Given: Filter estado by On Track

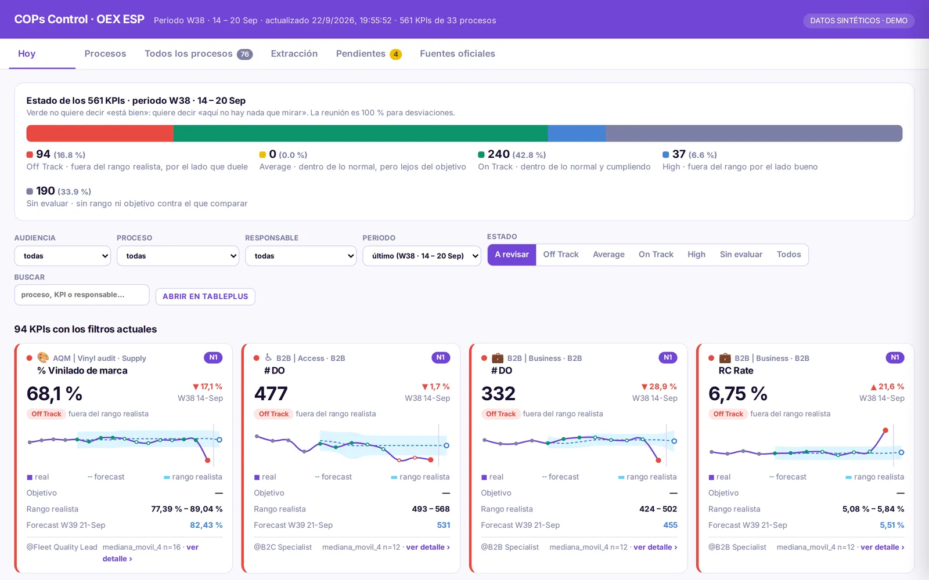Looking at the screenshot, I should 656,255.
